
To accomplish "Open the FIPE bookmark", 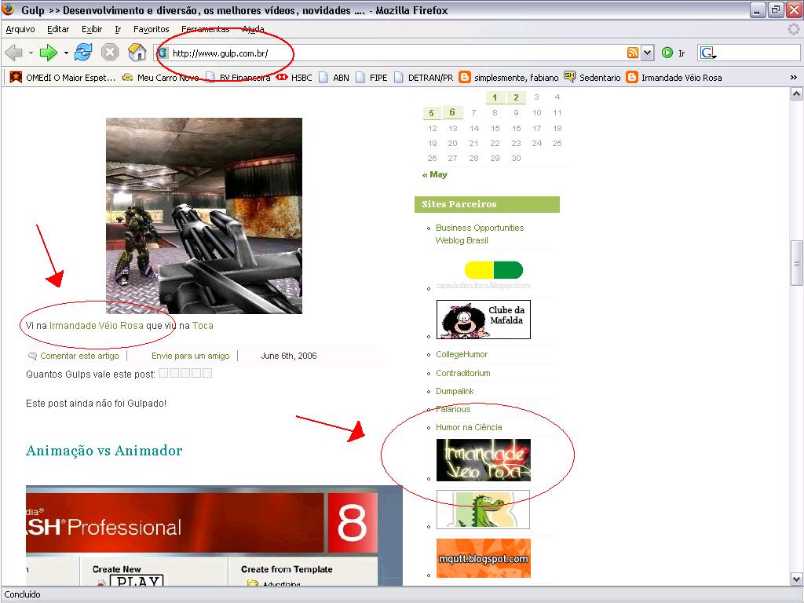I will pos(371,78).
